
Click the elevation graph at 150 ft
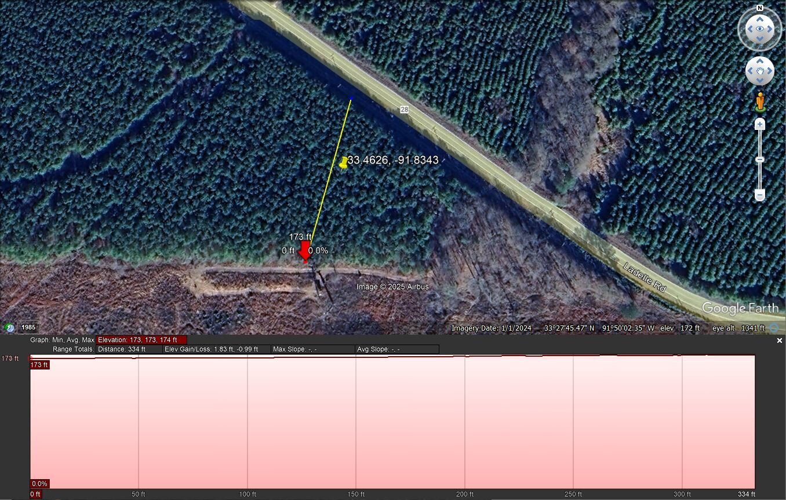click(356, 422)
